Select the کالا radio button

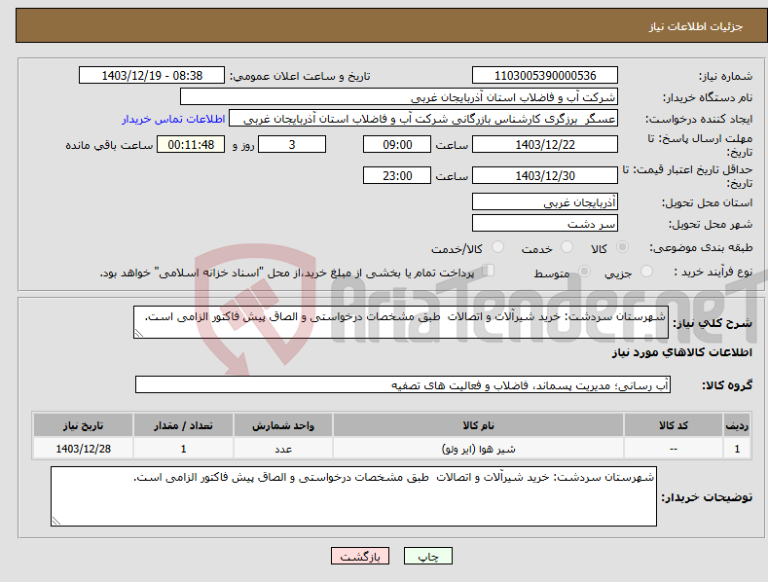click(x=623, y=247)
